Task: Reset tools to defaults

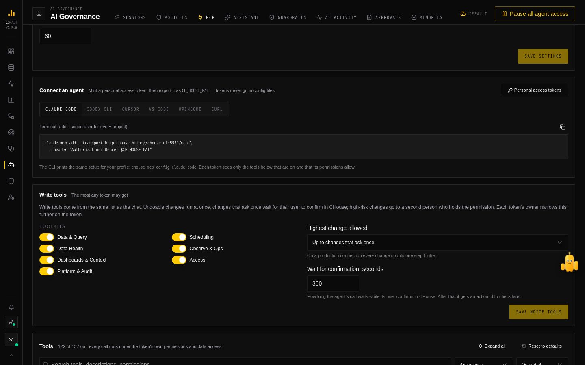Action: [x=542, y=346]
